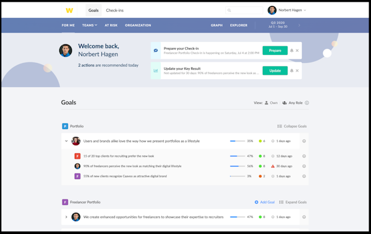Click red F icon of 15 of 20 top clients
Image resolution: width=371 pixels, height=234 pixels.
point(77,156)
